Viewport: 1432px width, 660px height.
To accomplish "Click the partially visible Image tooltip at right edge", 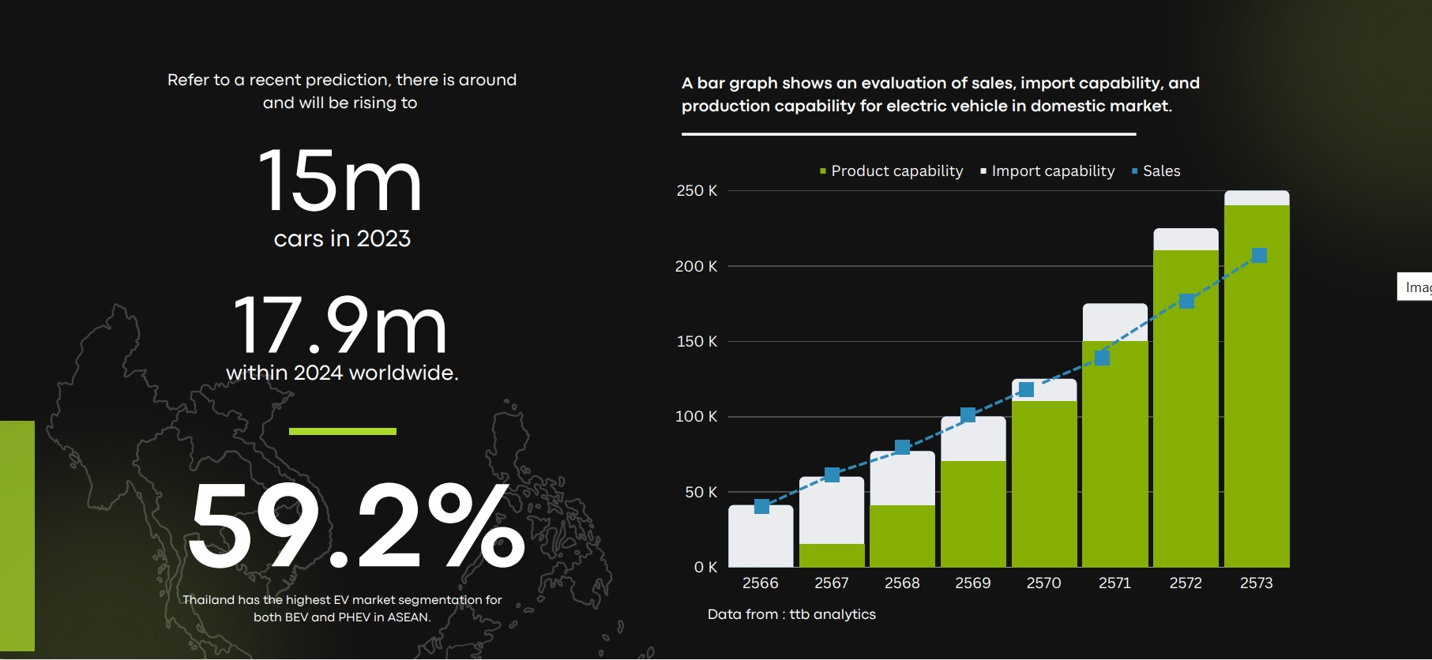I will [1415, 287].
